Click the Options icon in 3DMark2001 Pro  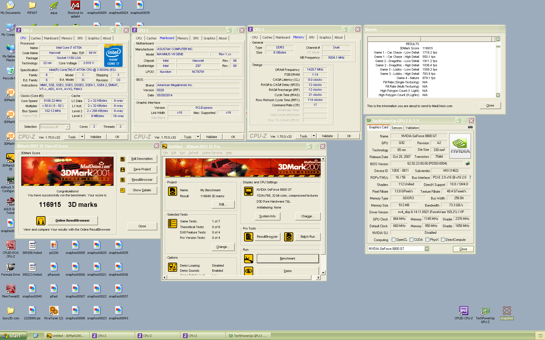[x=173, y=267]
